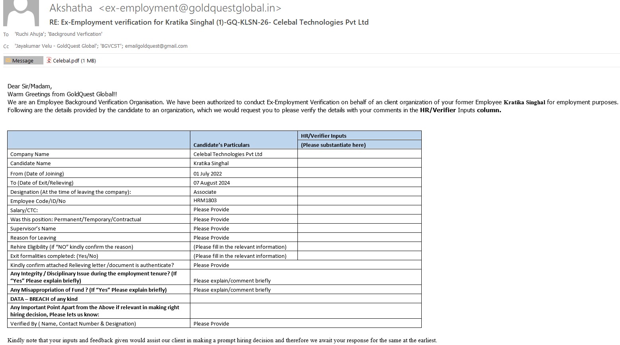Open the Message tab
620x345 pixels.
[23, 60]
